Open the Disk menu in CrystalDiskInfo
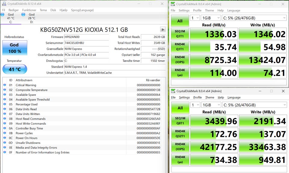The image size is (289, 173). (x=53, y=10)
